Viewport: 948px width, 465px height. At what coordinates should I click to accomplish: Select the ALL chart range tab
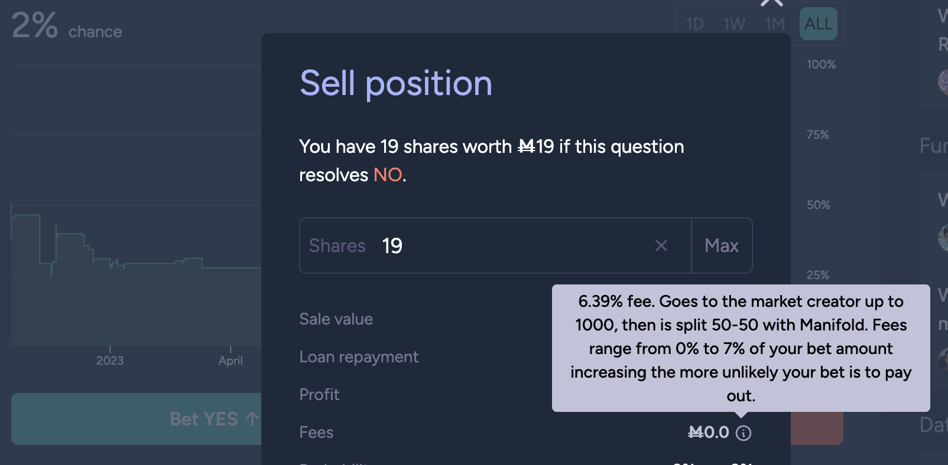819,24
